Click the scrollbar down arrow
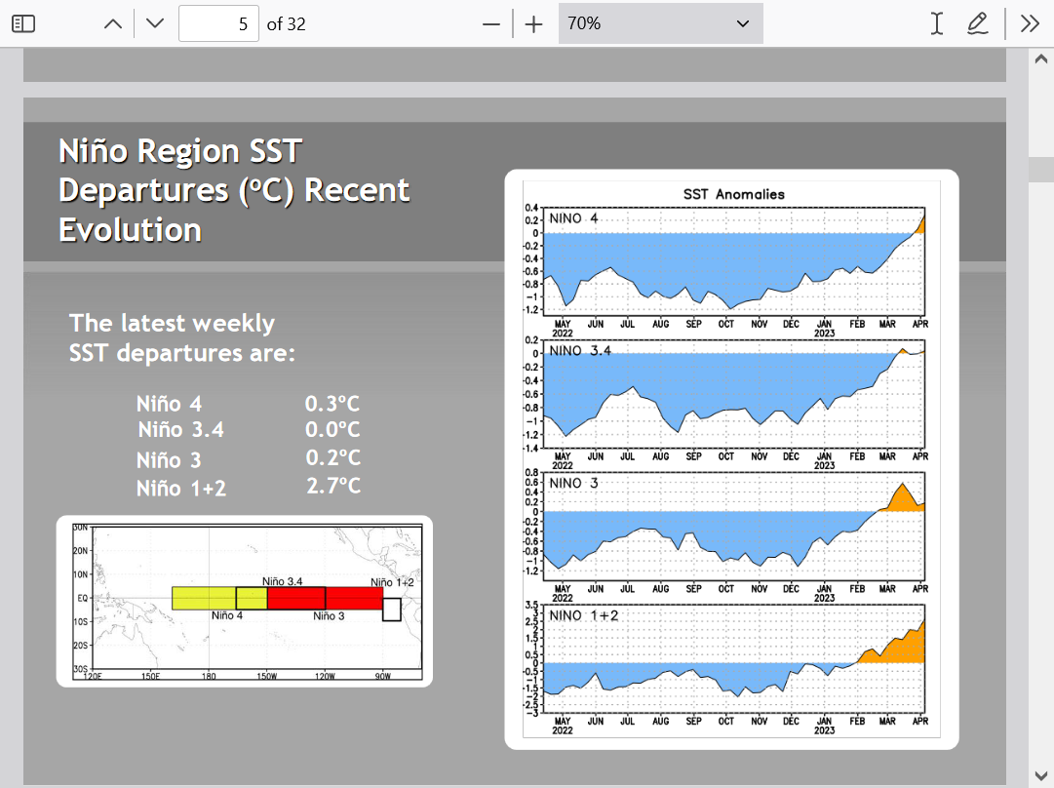The height and width of the screenshot is (788, 1054). (x=1040, y=775)
